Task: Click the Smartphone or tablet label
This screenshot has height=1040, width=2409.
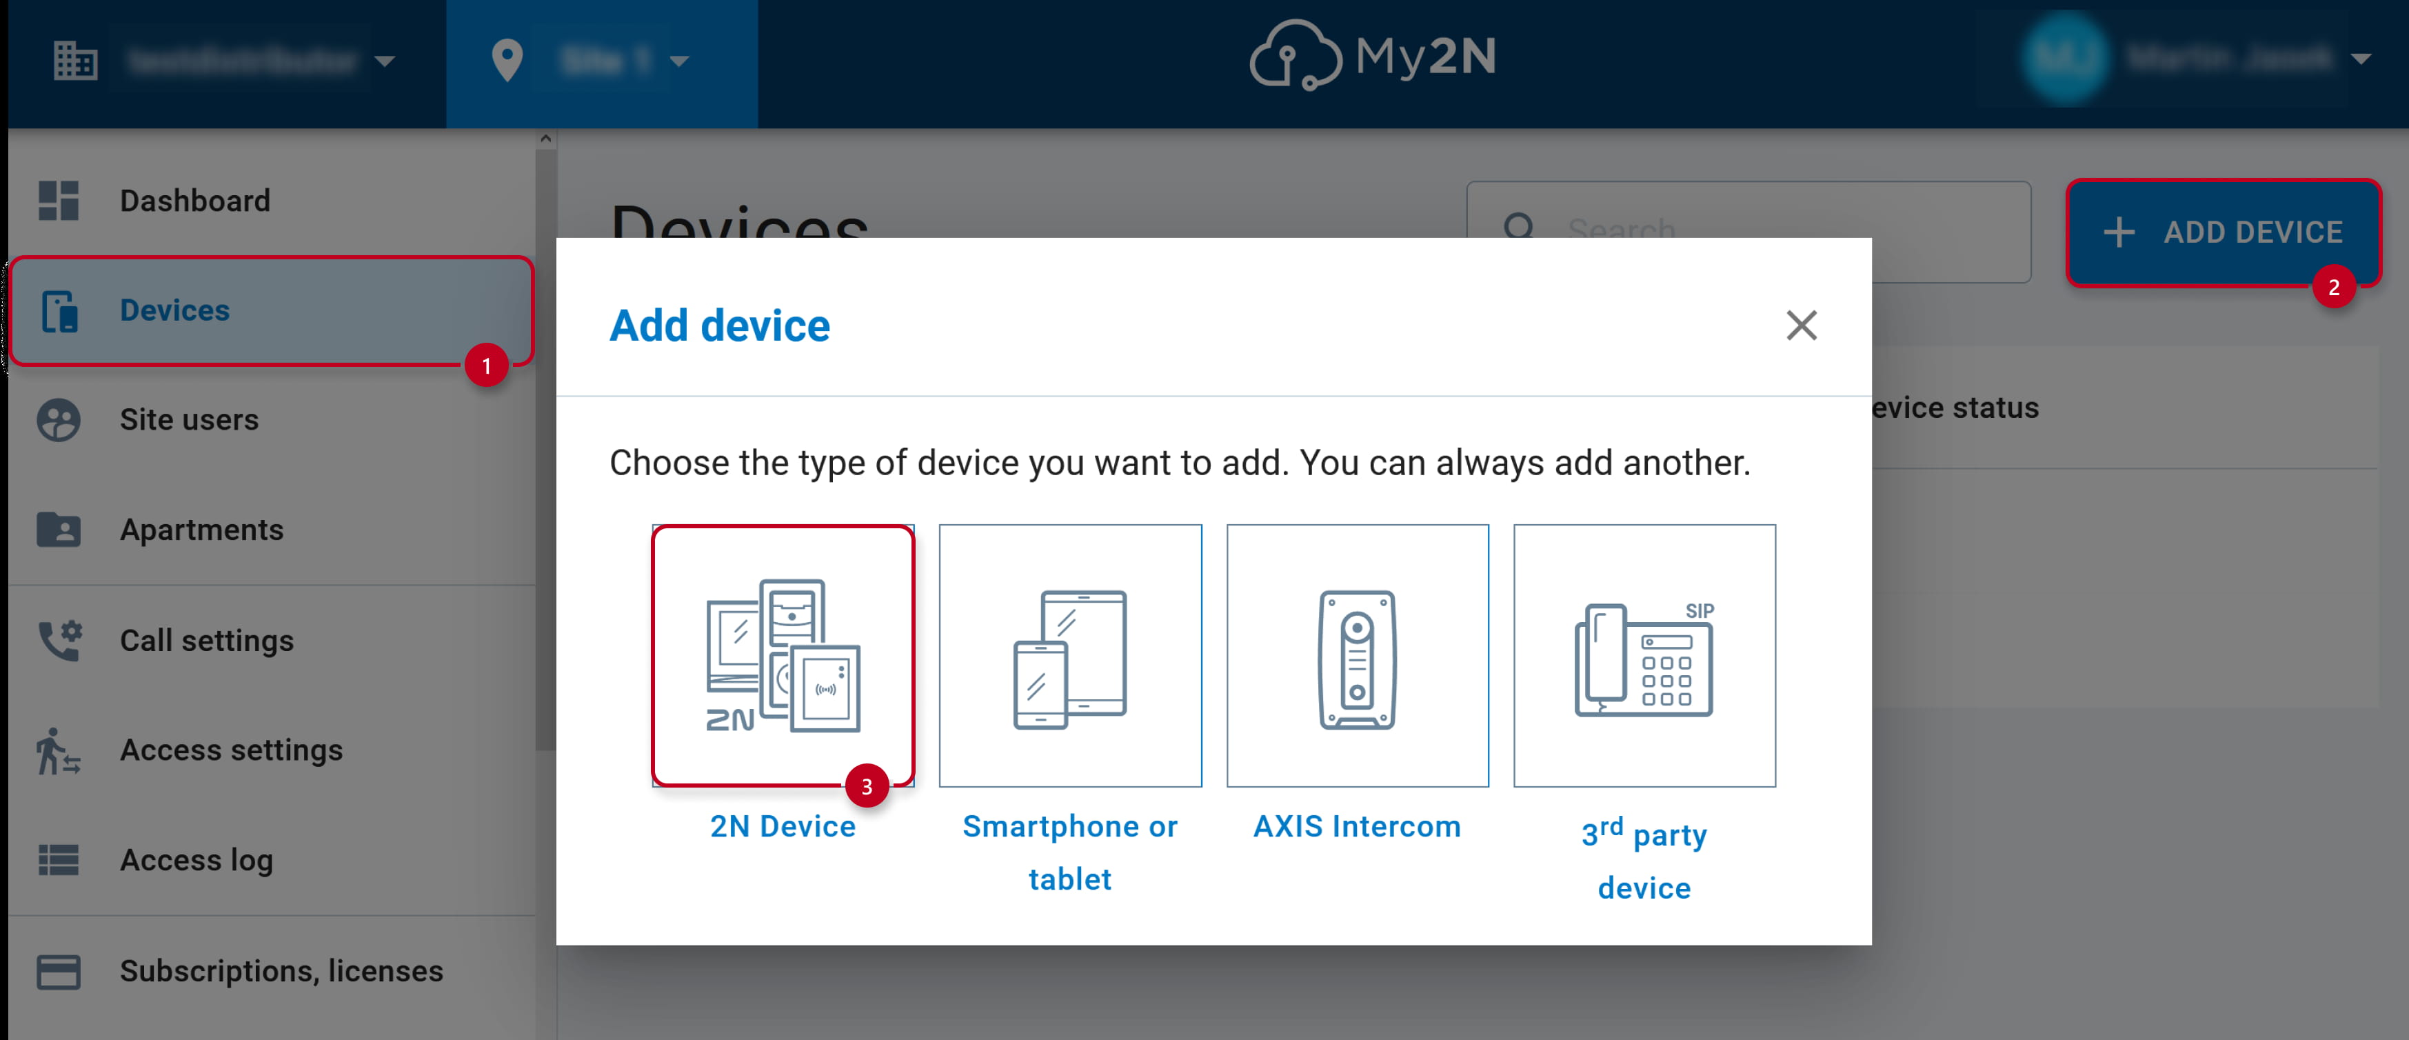Action: [x=1070, y=853]
